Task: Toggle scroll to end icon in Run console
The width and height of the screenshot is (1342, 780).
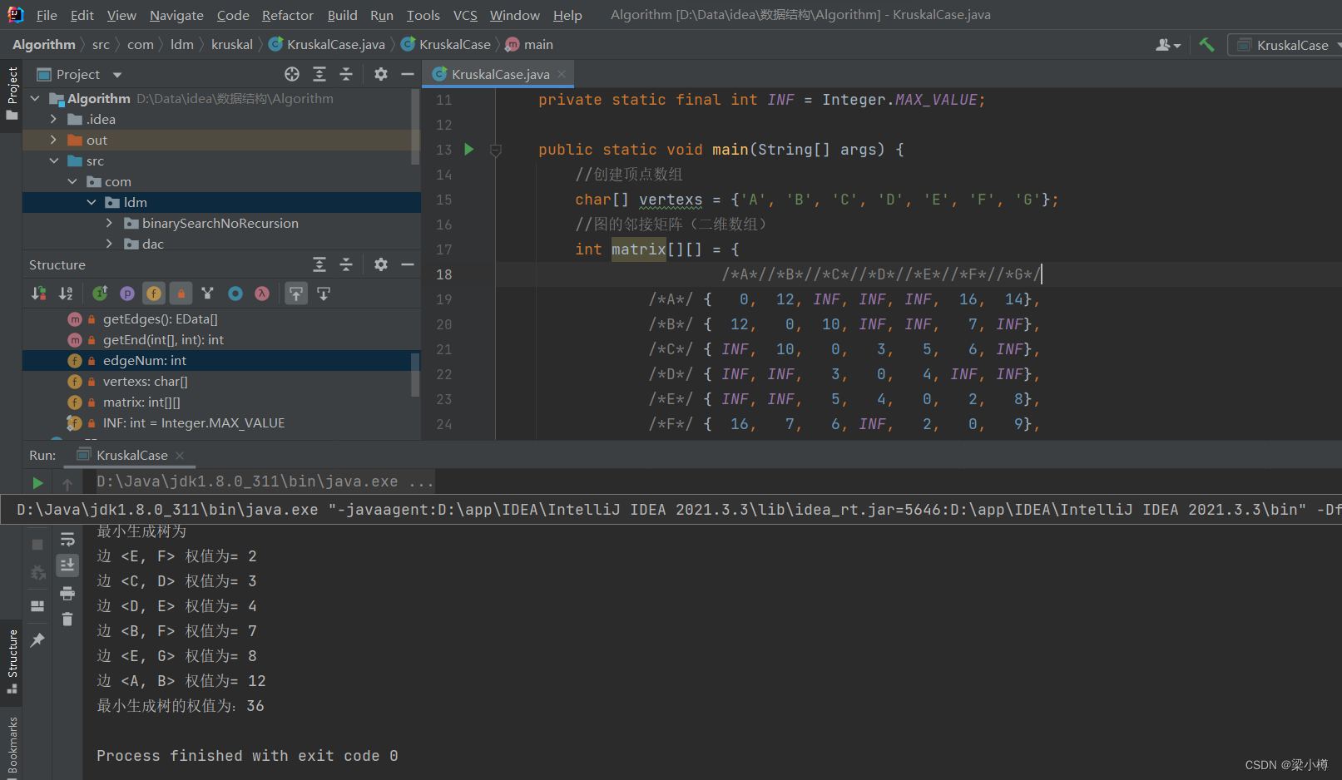Action: pyautogui.click(x=67, y=565)
